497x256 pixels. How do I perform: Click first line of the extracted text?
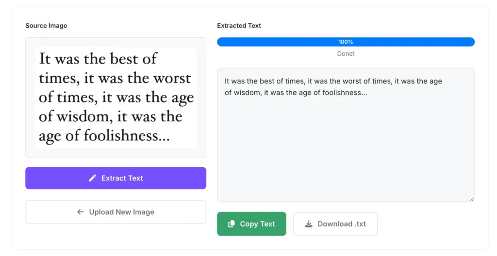coord(333,81)
